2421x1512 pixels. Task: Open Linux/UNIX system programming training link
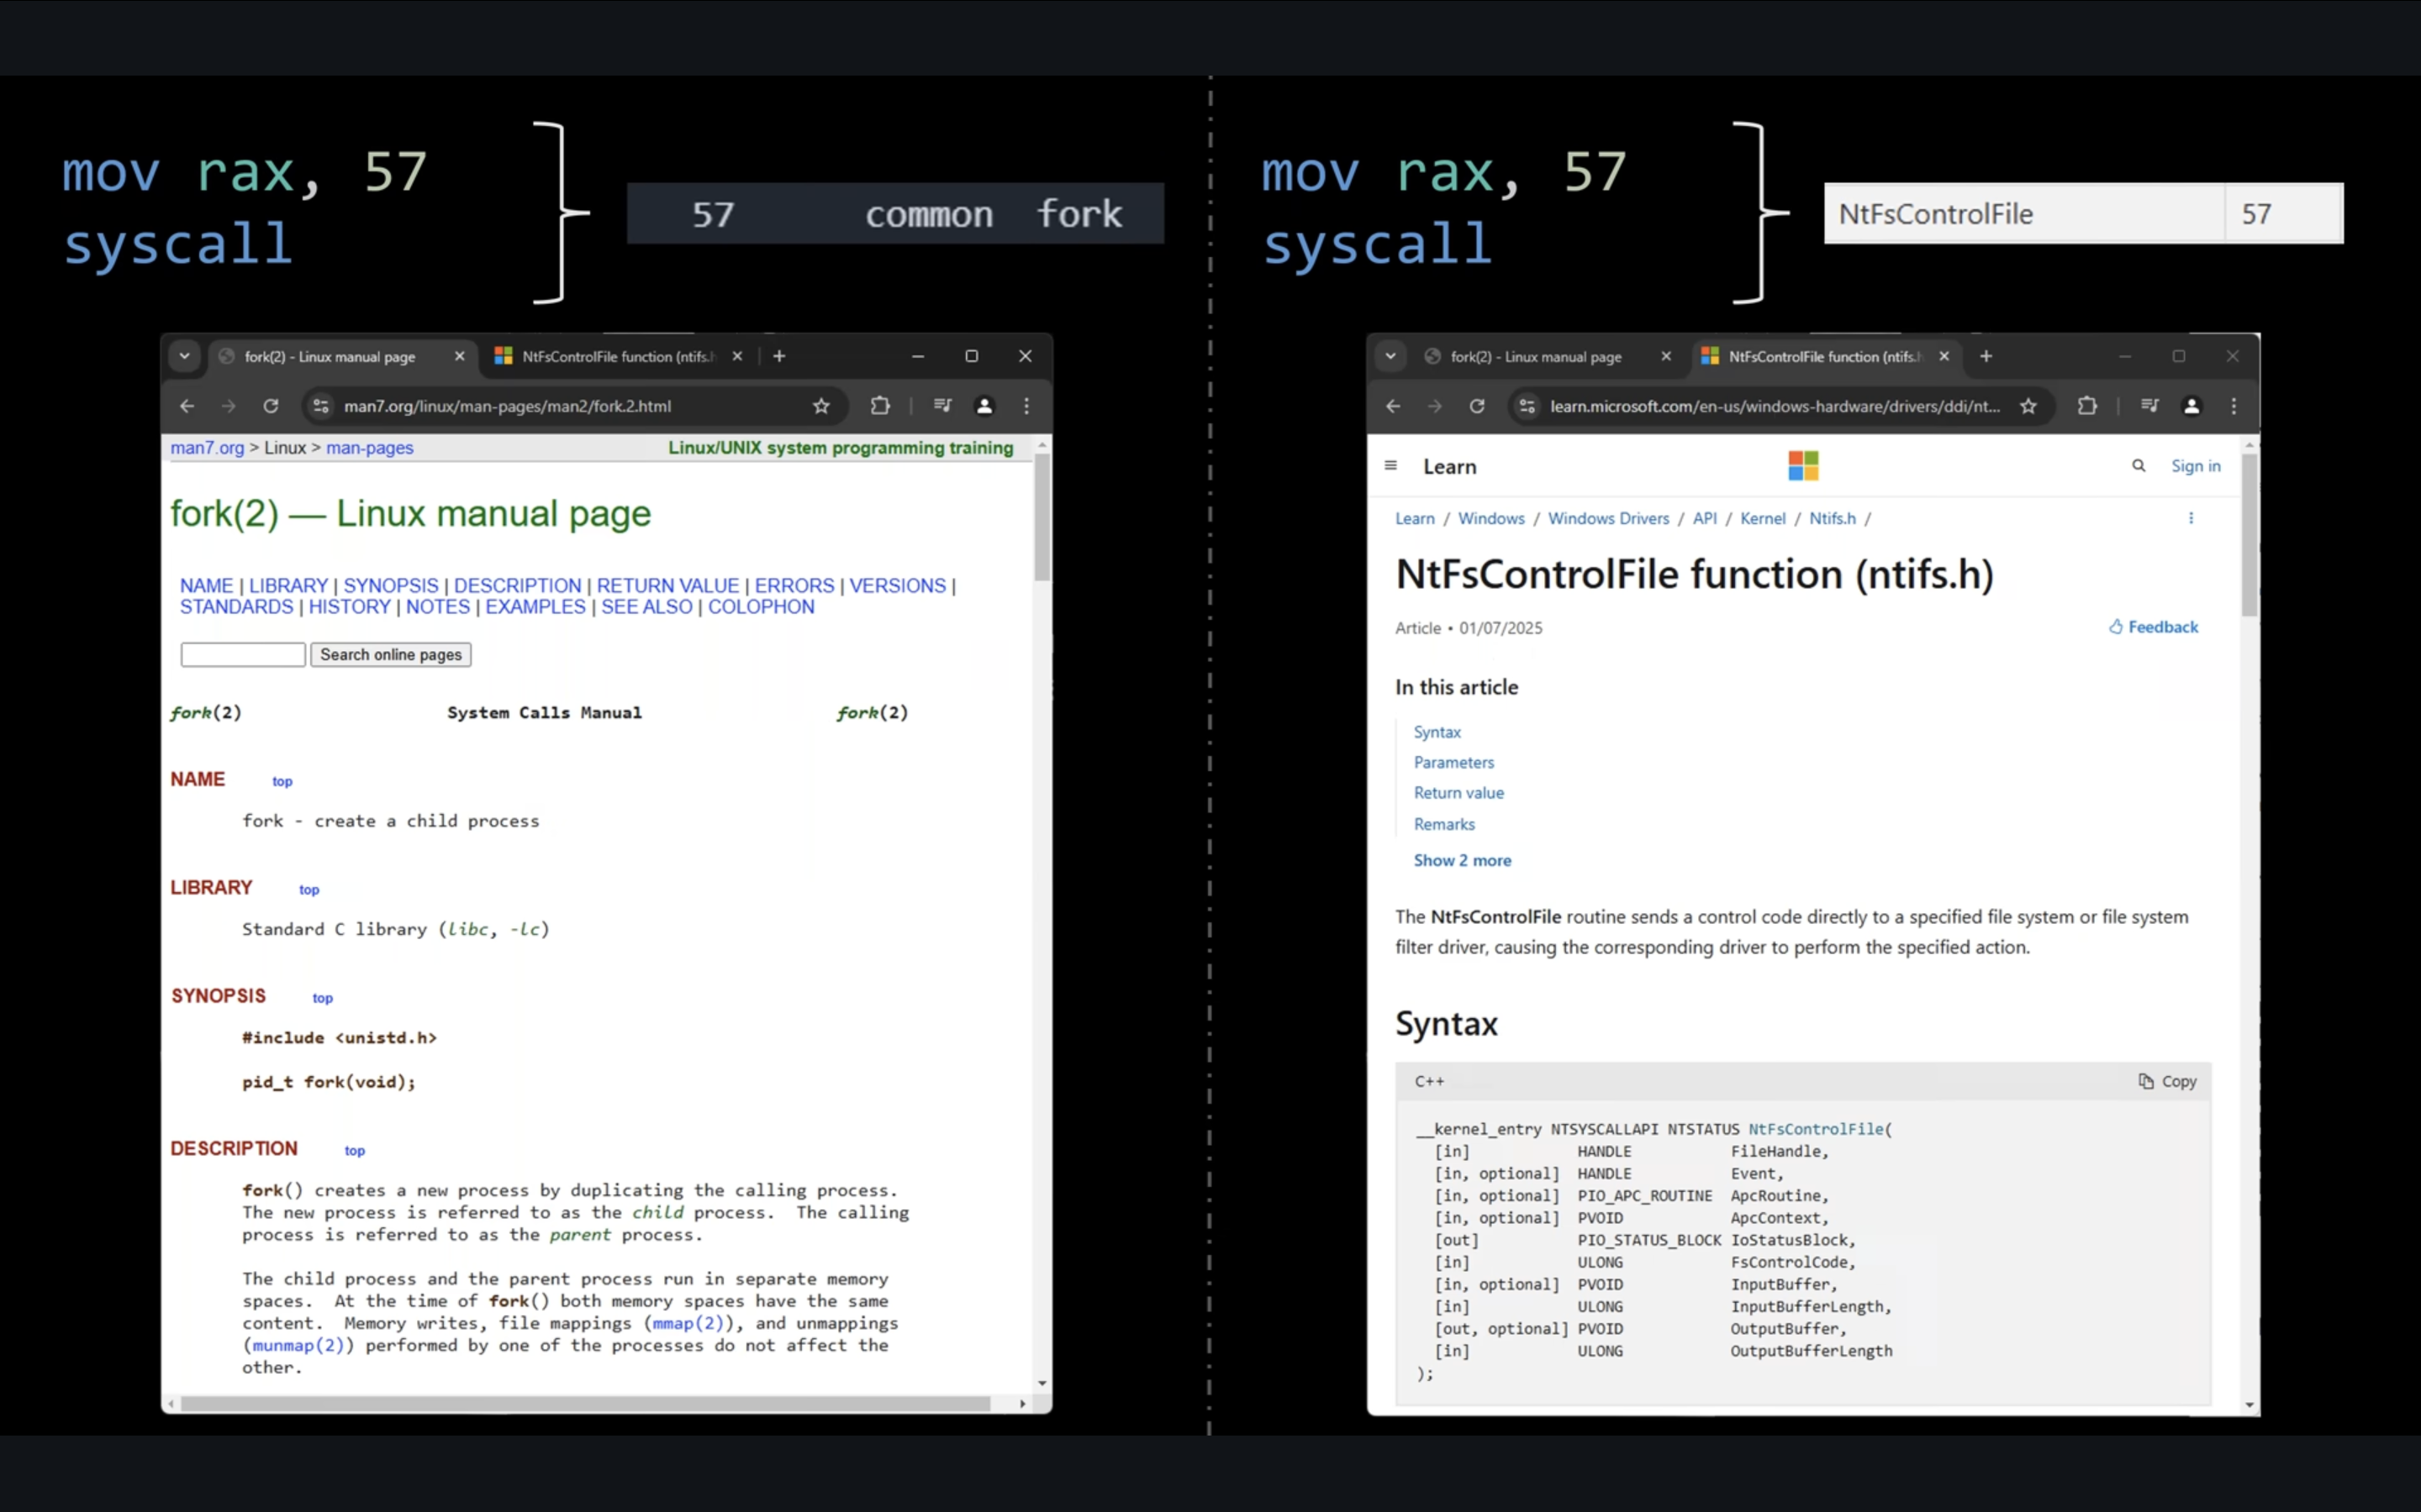click(x=841, y=448)
